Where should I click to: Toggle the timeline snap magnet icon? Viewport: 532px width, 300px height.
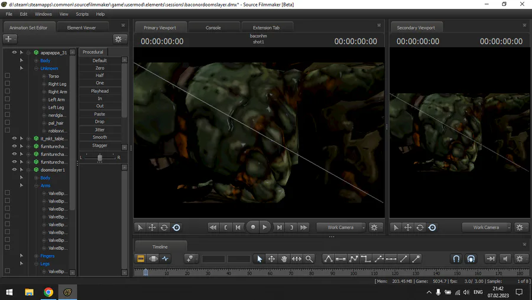click(x=456, y=259)
